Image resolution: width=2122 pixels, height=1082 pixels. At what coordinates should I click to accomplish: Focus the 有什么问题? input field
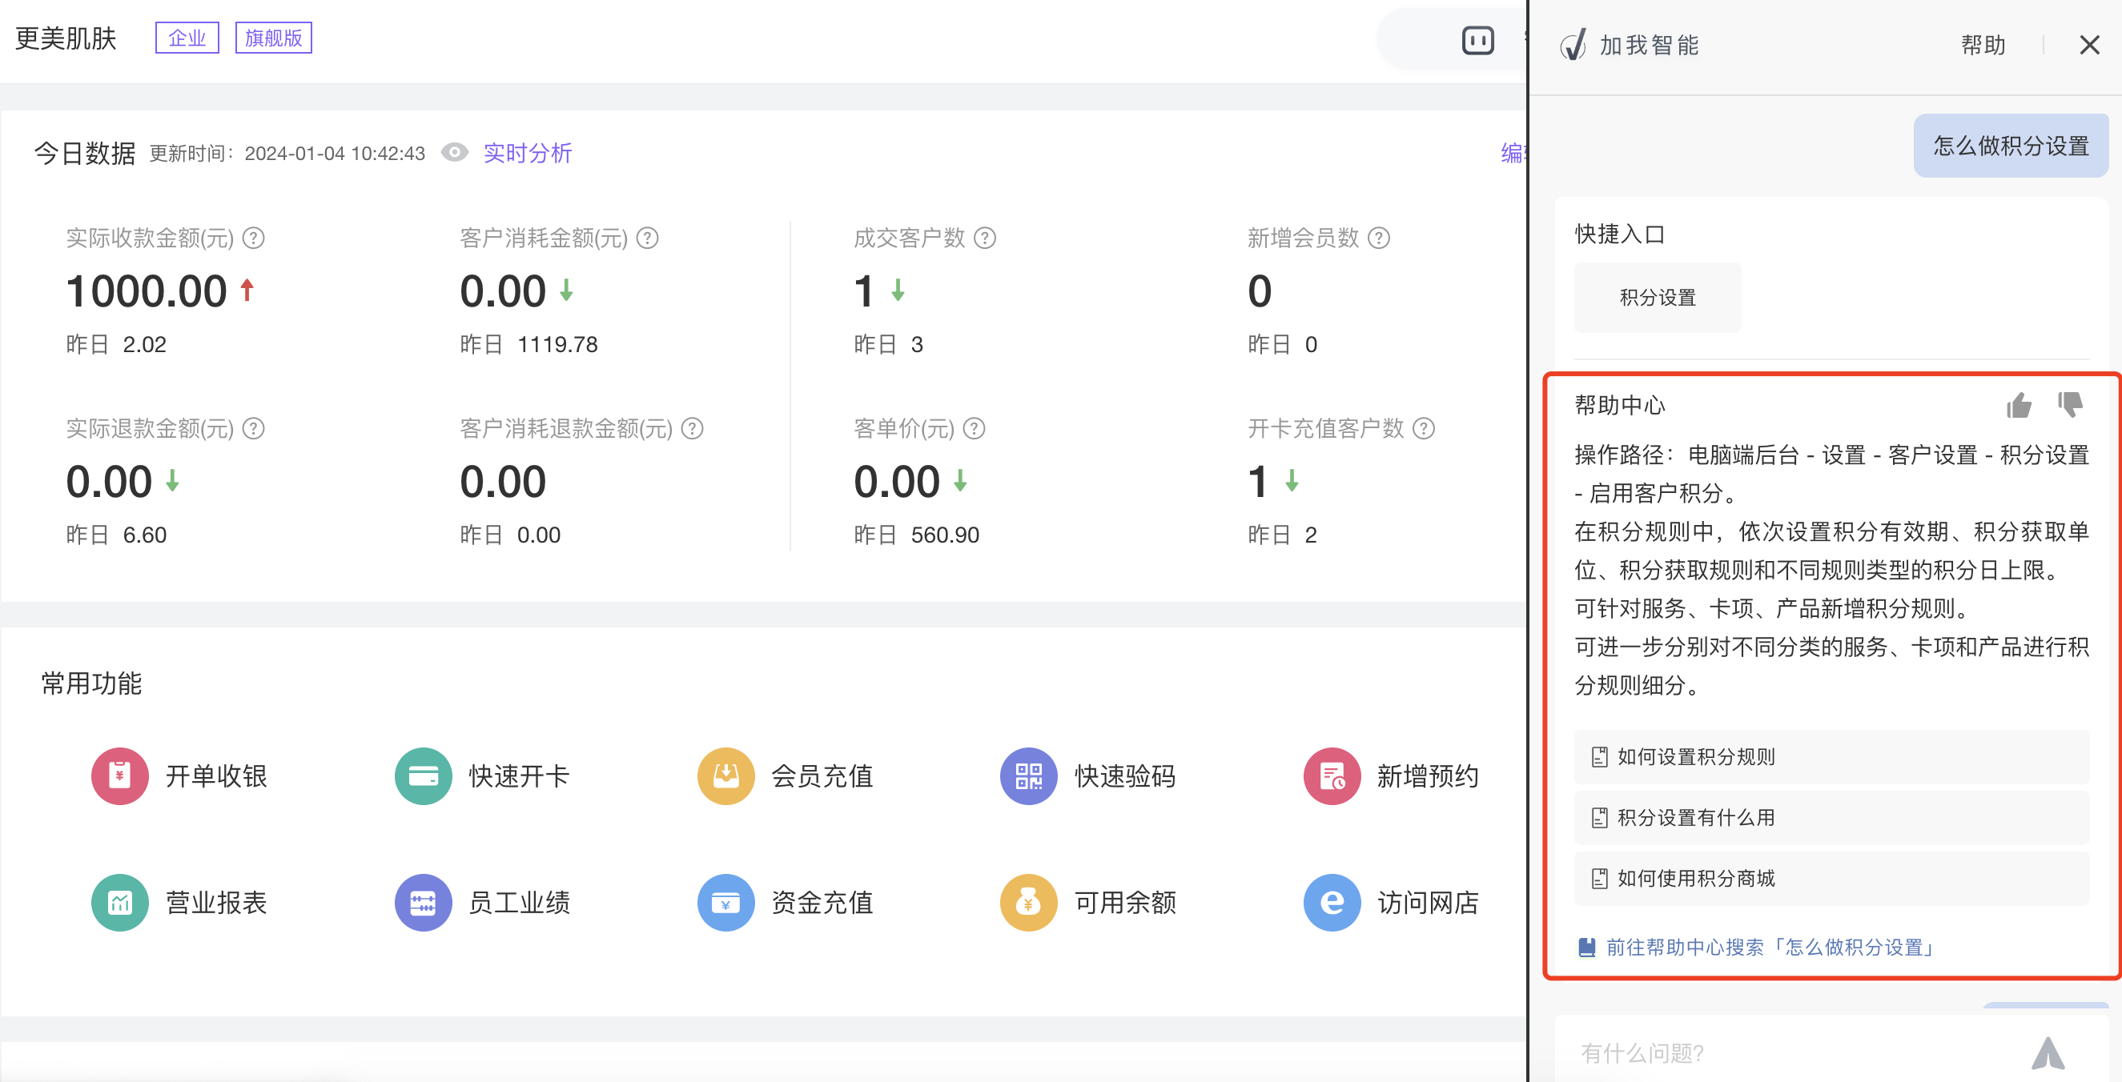click(1796, 1052)
